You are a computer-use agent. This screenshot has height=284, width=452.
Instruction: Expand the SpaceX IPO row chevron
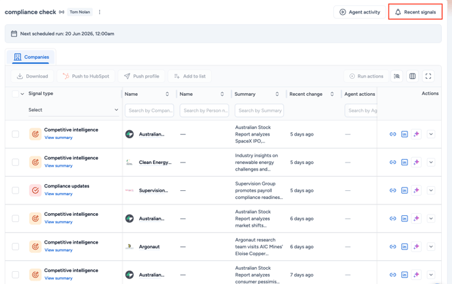tap(431, 134)
